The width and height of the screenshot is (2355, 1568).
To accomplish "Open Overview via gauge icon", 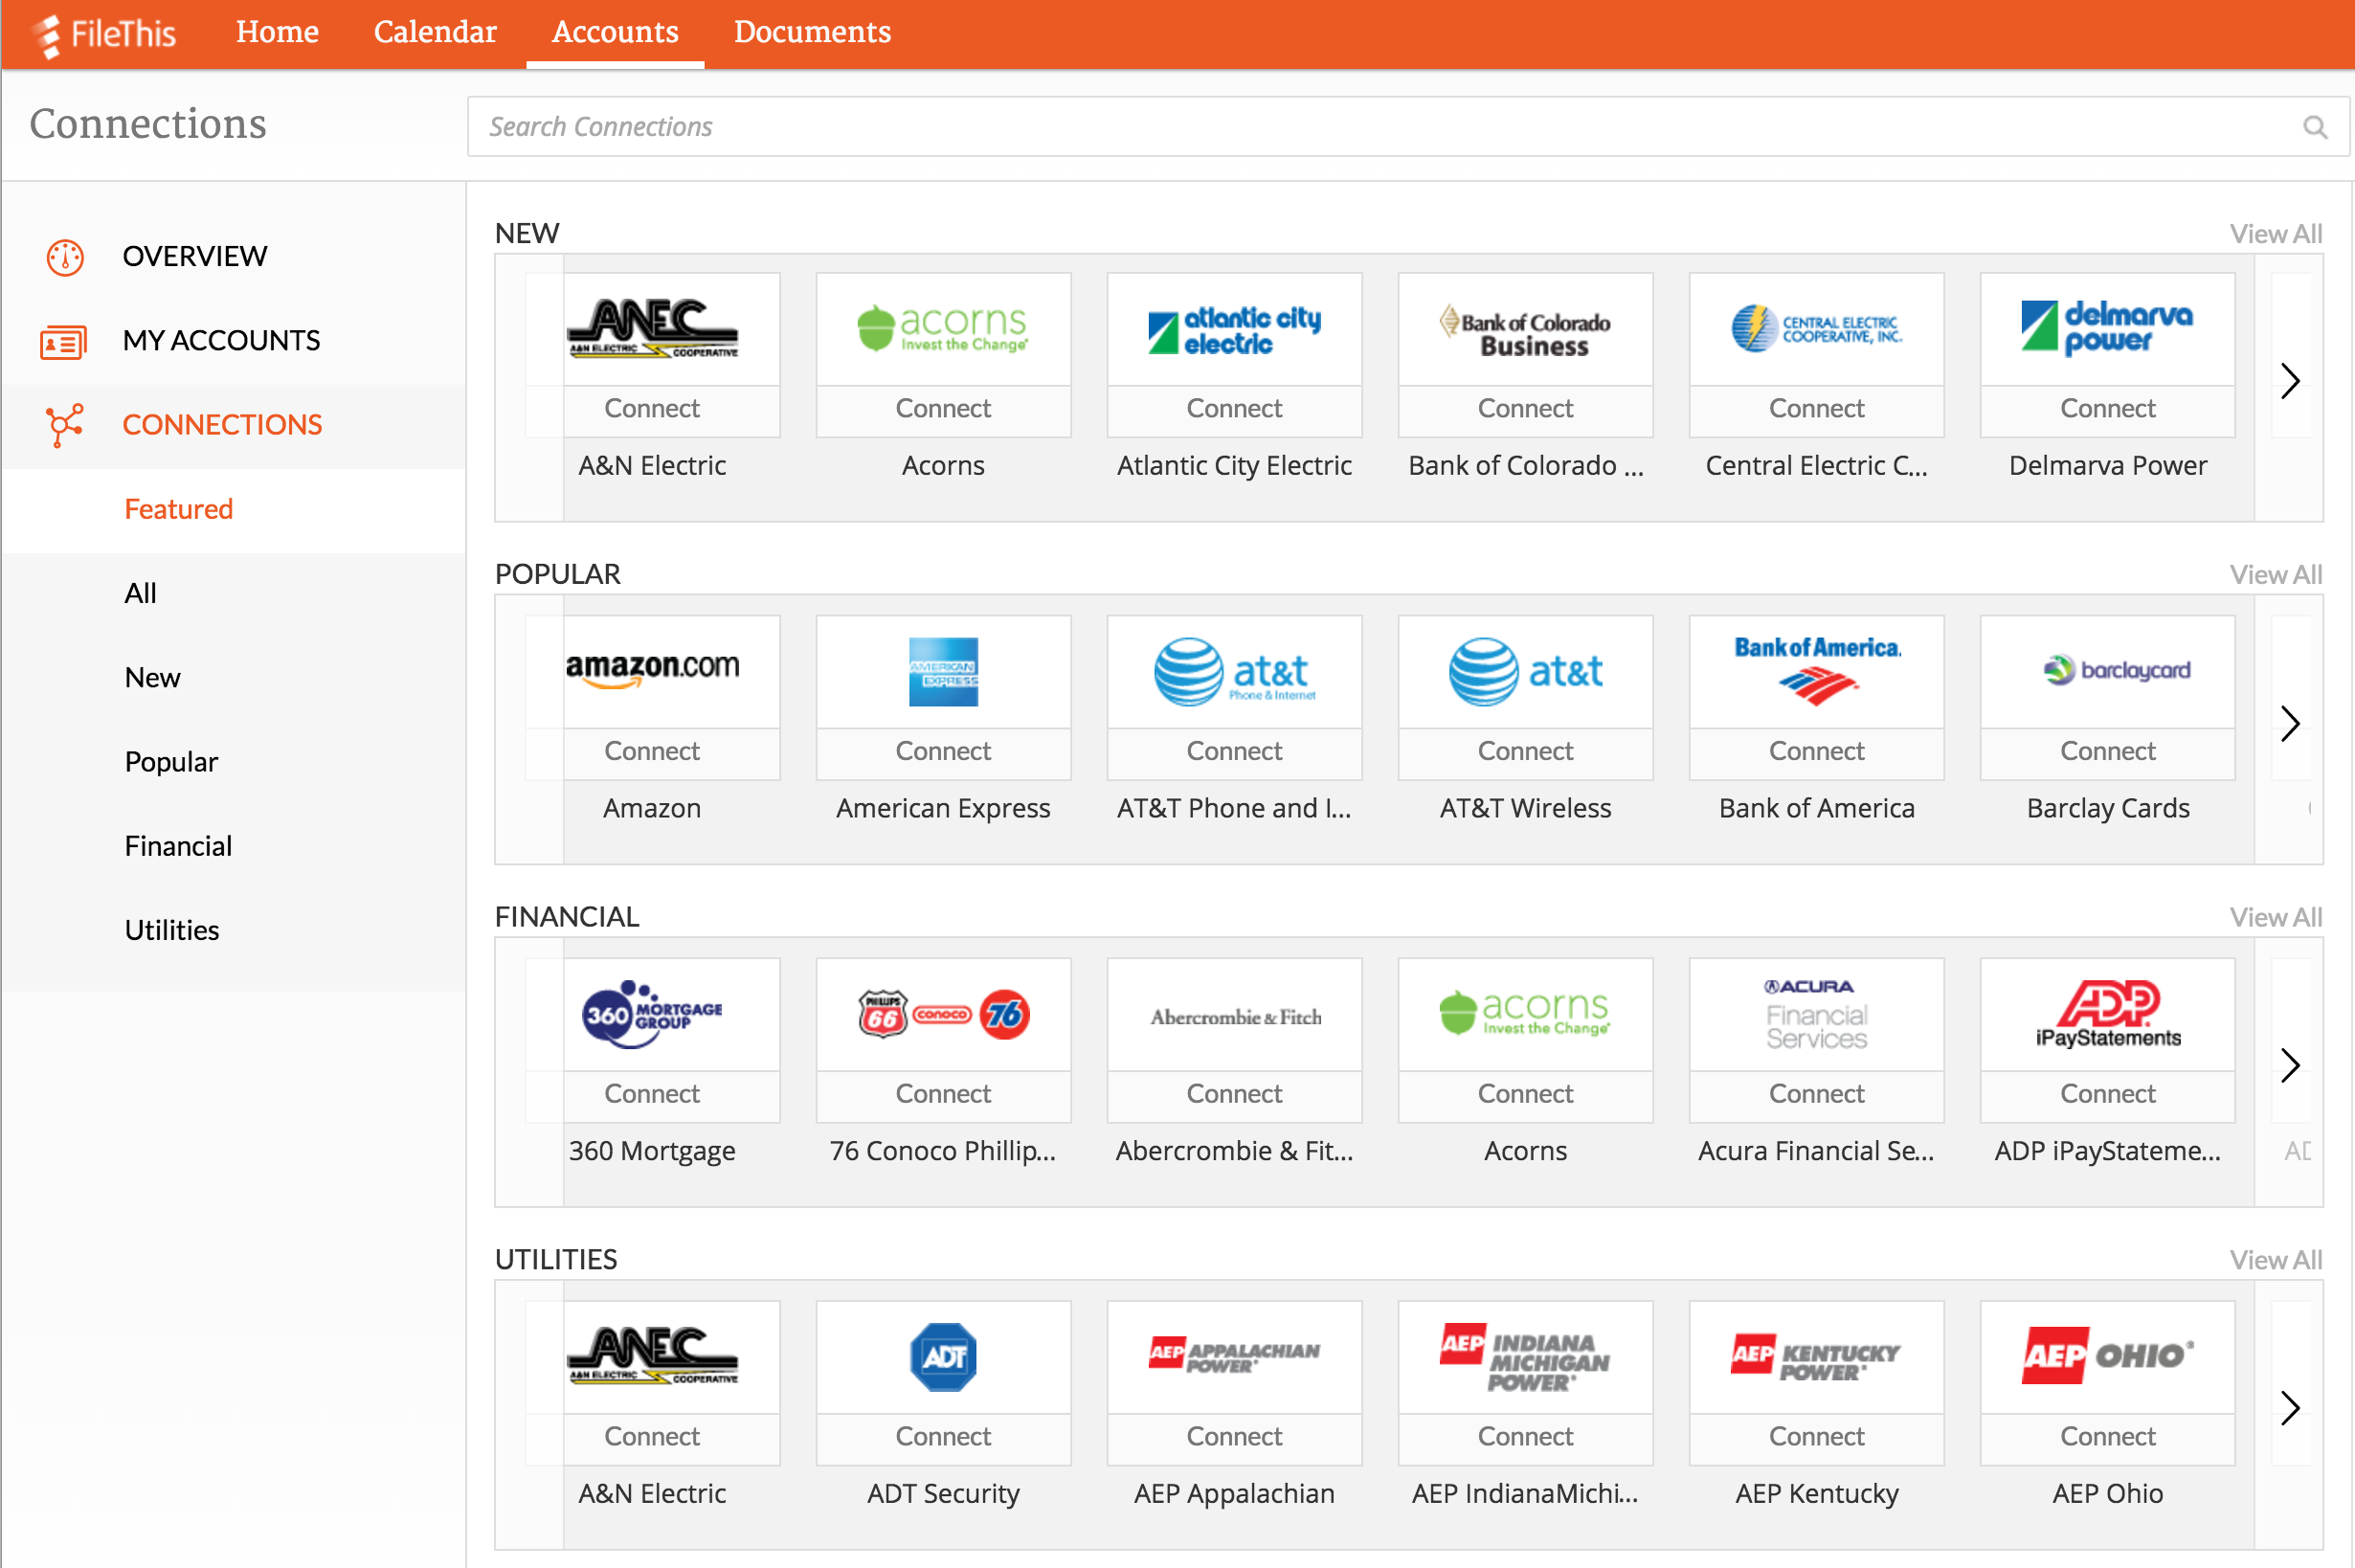I will pos(65,257).
